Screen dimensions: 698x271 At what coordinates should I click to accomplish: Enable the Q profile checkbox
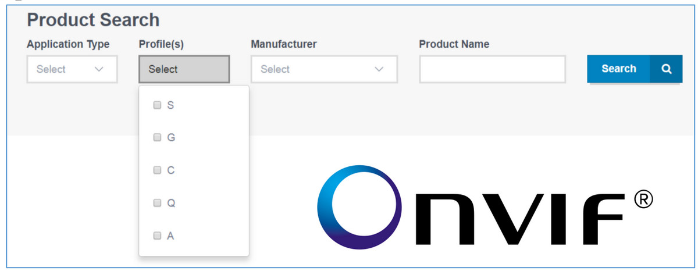157,203
